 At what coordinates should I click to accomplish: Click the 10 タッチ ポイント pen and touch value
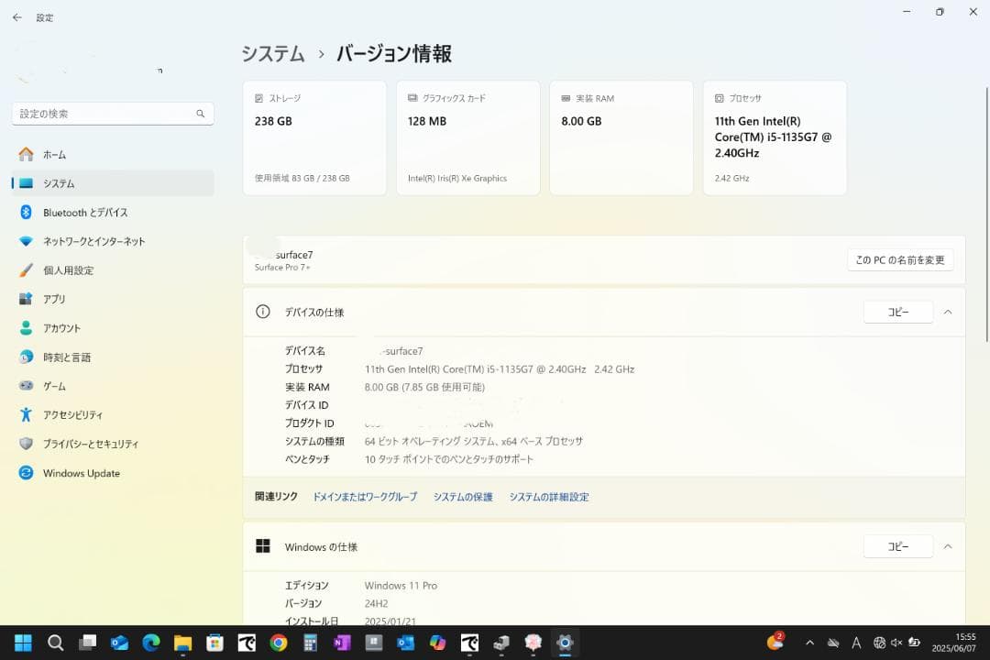click(449, 459)
